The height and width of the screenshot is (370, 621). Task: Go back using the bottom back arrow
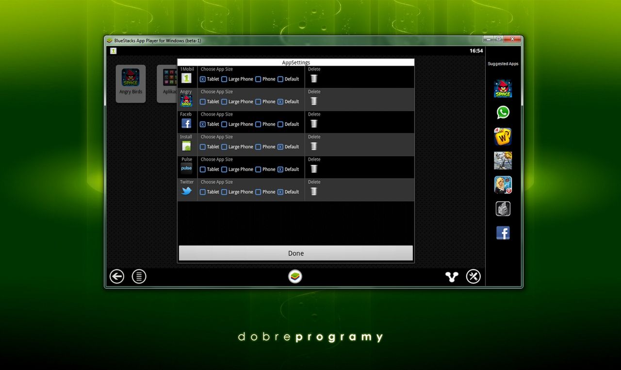117,276
